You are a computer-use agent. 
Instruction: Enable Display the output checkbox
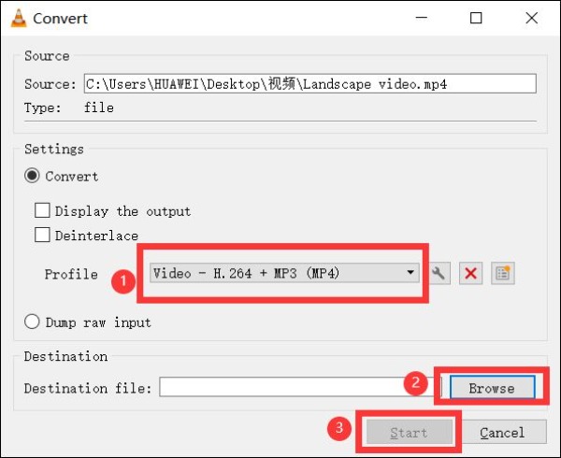click(x=42, y=210)
